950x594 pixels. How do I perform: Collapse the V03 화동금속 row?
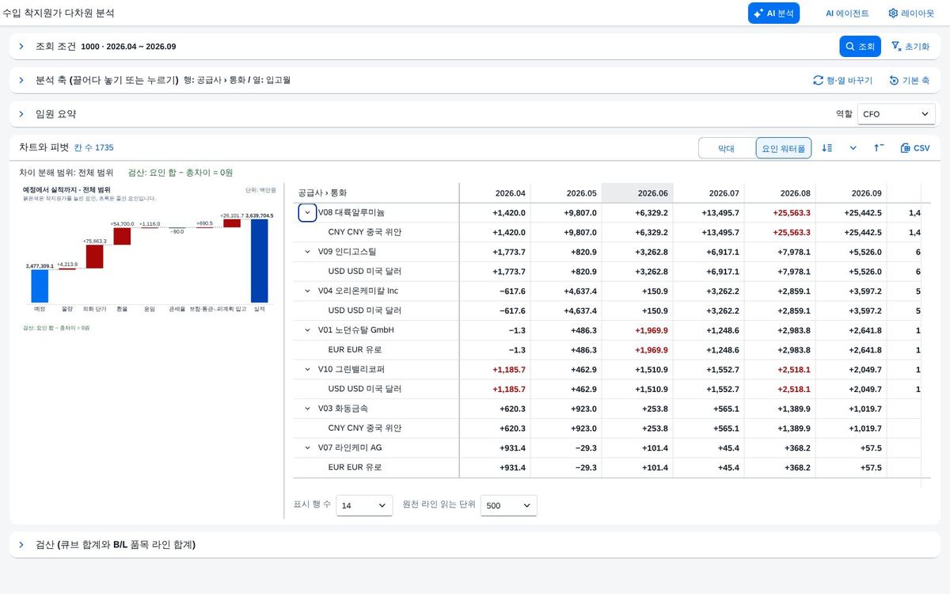pyautogui.click(x=308, y=408)
